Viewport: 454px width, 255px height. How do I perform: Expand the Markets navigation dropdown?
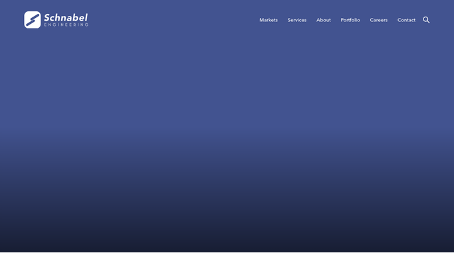tap(269, 20)
